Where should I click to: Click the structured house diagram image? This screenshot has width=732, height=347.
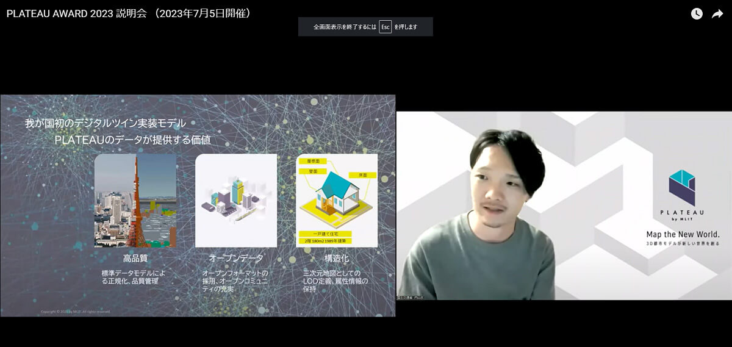pyautogui.click(x=337, y=200)
